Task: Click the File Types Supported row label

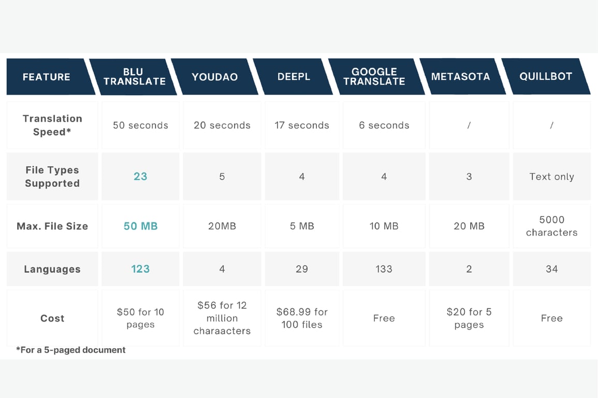Action: (x=52, y=176)
